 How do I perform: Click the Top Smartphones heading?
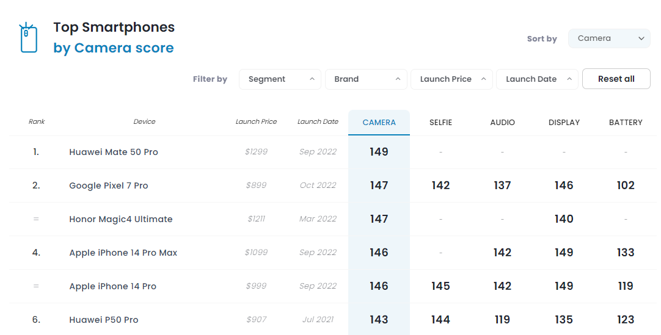(x=114, y=27)
